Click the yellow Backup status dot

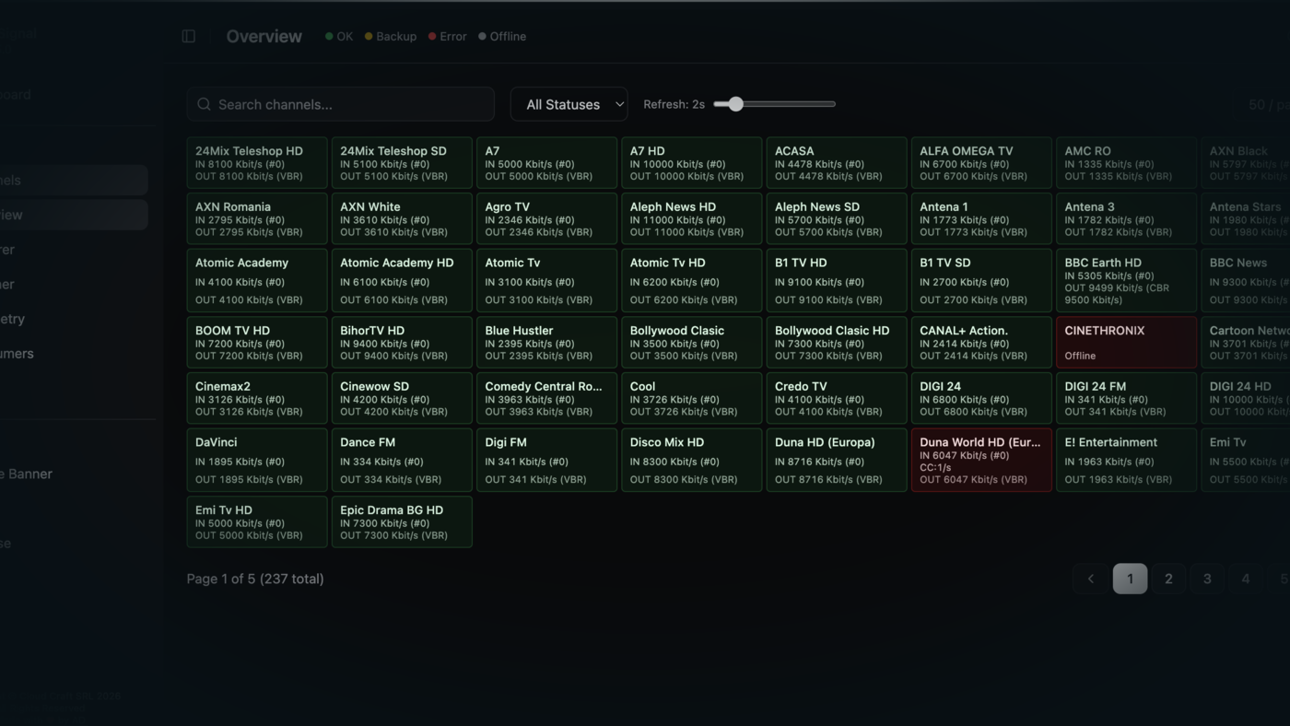(x=371, y=36)
